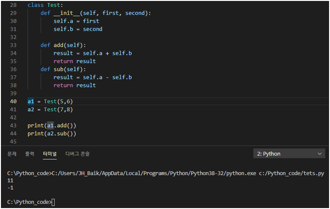Click line number 28 in the gutter
This screenshot has height=209, width=330.
[x=13, y=5]
